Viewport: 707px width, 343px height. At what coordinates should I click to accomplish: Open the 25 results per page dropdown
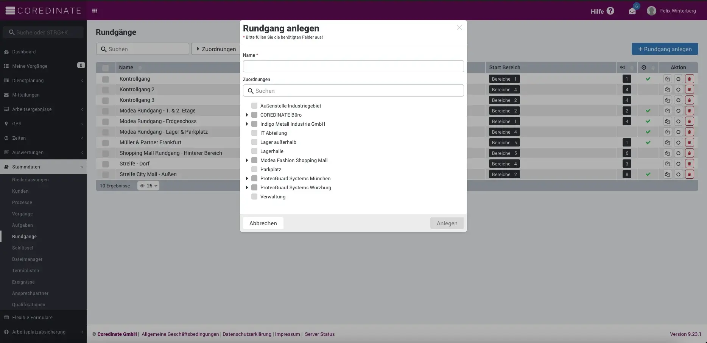tap(148, 186)
